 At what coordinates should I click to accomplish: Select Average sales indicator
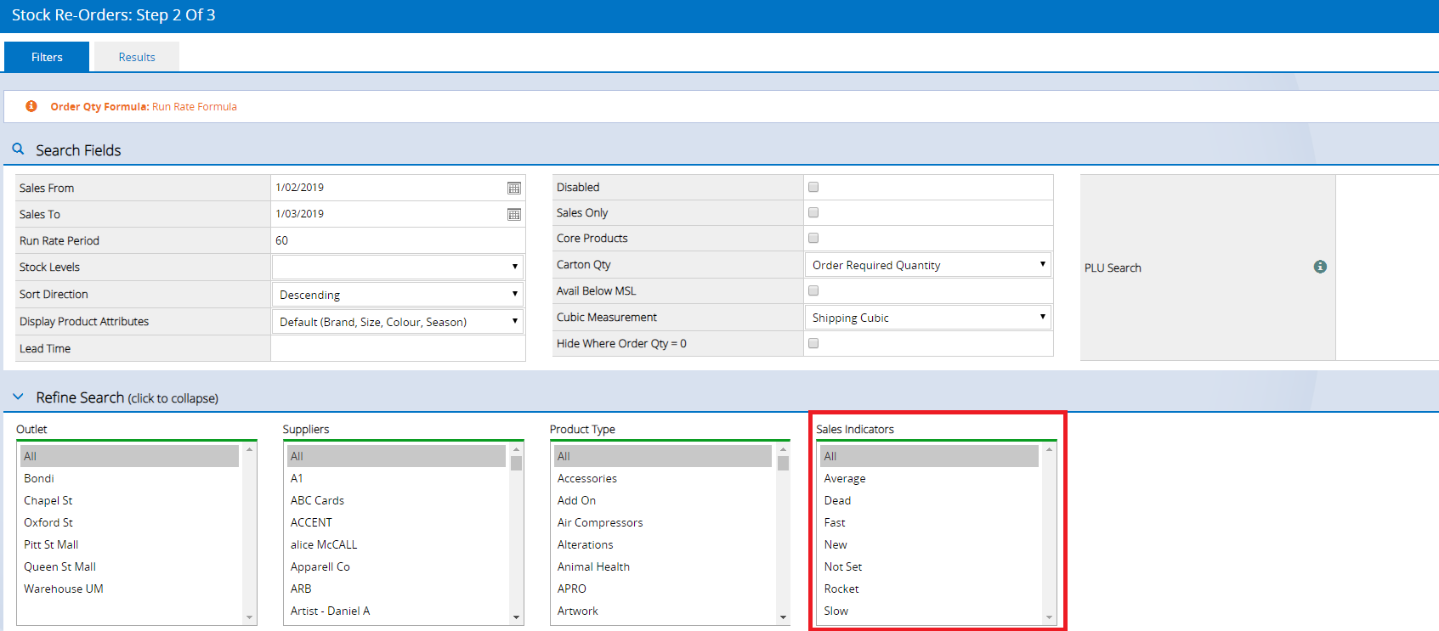pos(930,478)
